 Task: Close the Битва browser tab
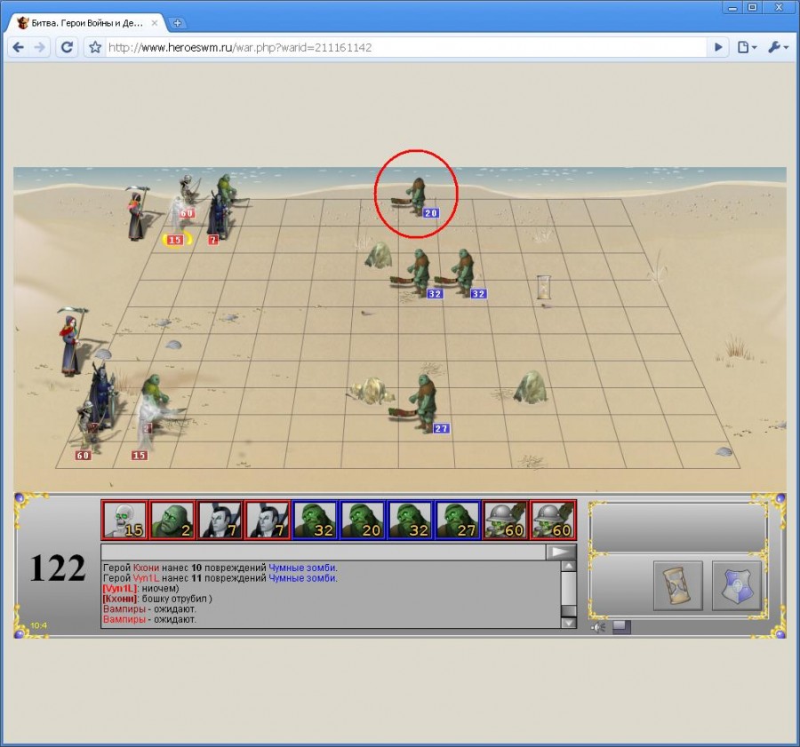(154, 23)
